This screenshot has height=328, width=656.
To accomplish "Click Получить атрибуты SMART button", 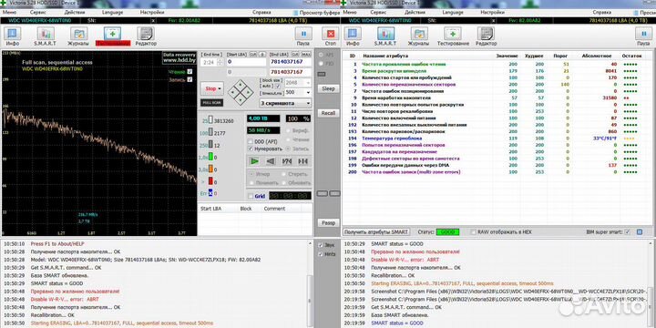I will (376, 231).
